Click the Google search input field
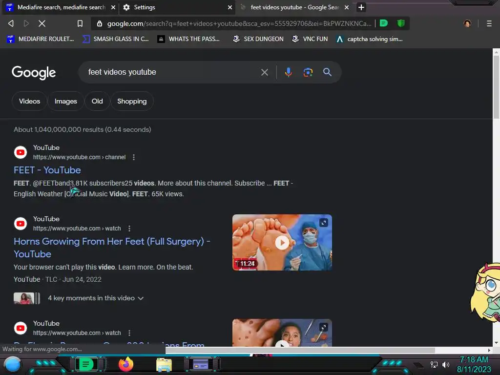 point(172,72)
